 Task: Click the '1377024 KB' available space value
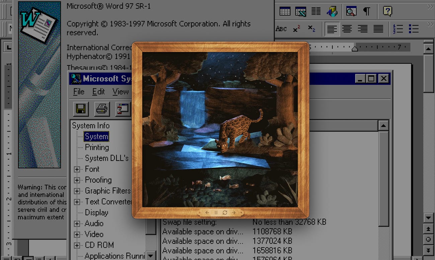[x=272, y=241]
